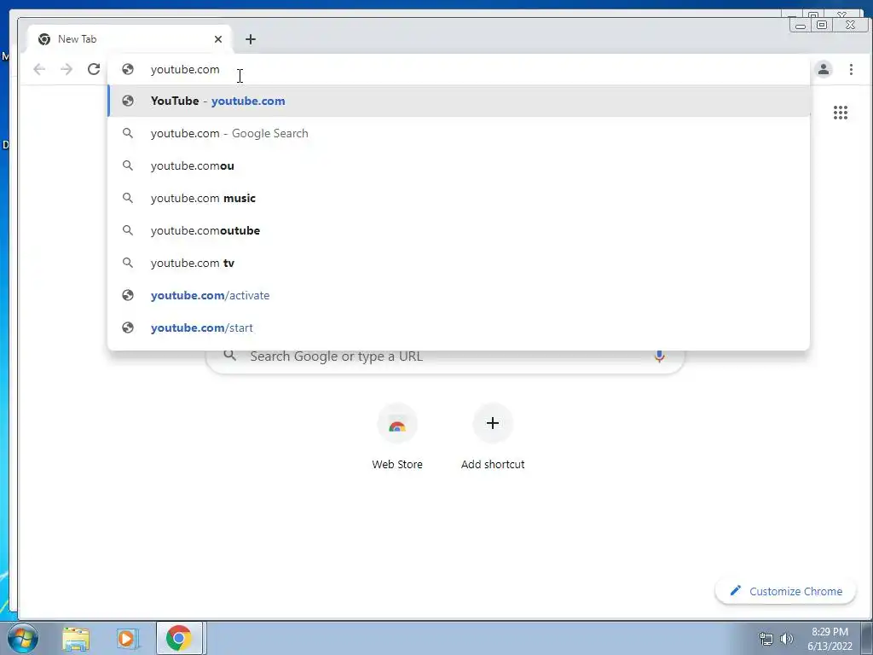Click the address bar containing youtube.com
The height and width of the screenshot is (655, 873).
[x=458, y=69]
